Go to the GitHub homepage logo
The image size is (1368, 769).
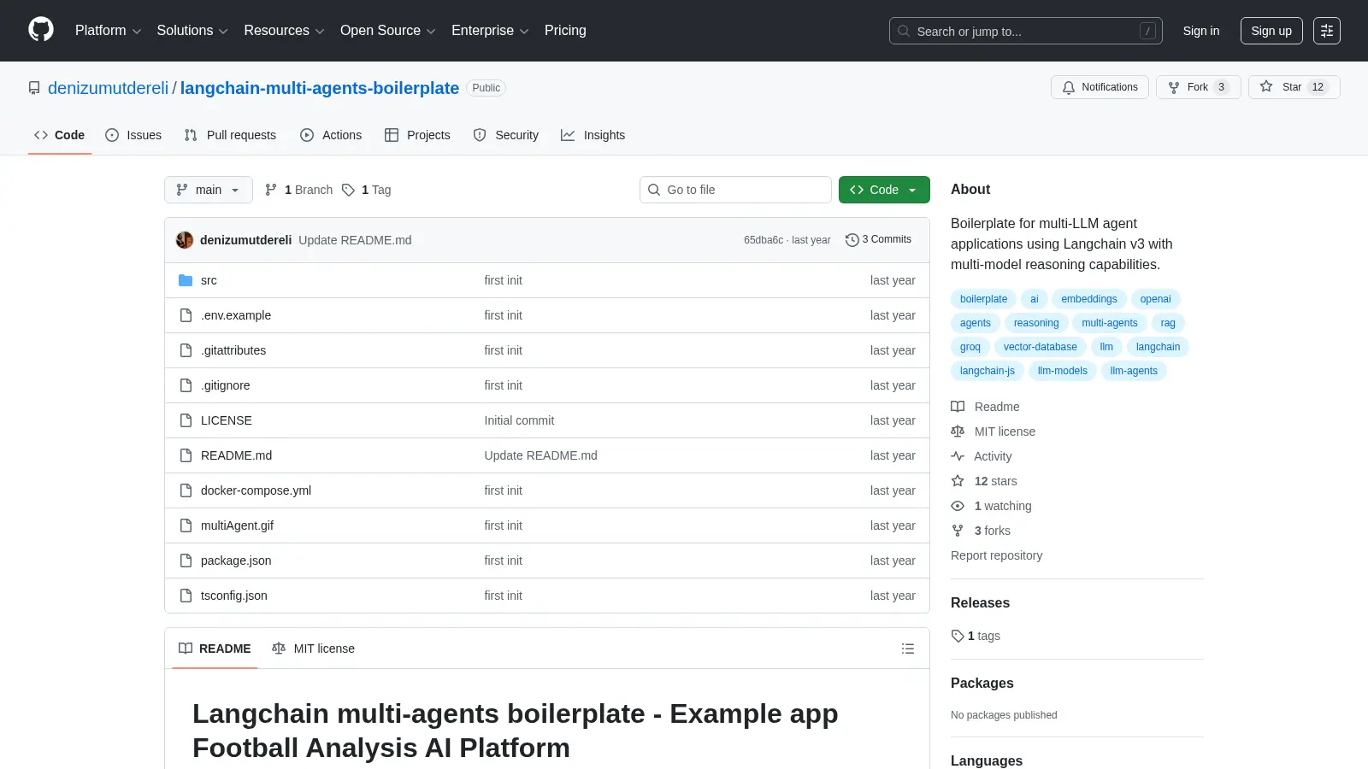pos(41,30)
